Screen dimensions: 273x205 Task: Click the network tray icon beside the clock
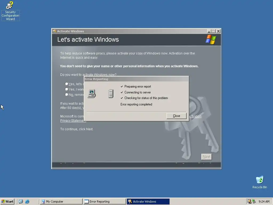point(254,201)
